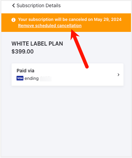
Task: Click the WHITE LABEL PLAN heading
Action: point(37,44)
